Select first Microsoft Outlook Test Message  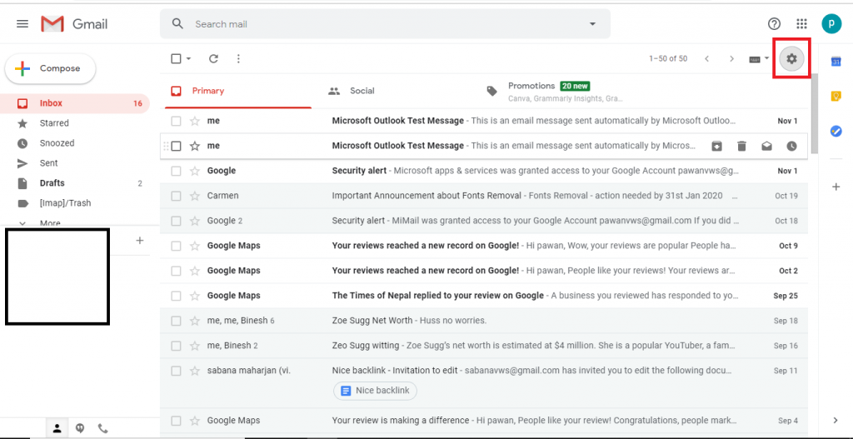(x=176, y=121)
